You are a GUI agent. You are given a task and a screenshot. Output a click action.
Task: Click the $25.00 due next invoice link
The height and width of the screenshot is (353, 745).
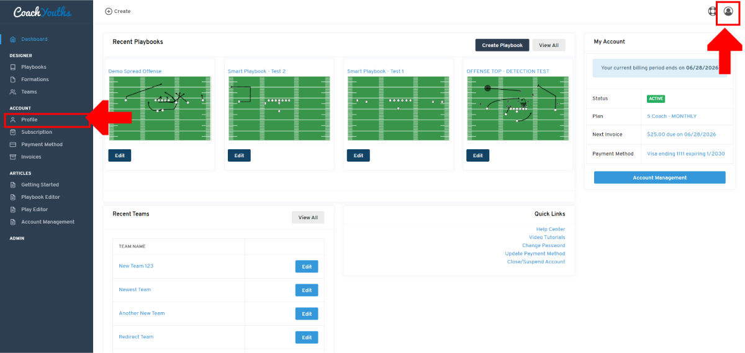click(681, 134)
